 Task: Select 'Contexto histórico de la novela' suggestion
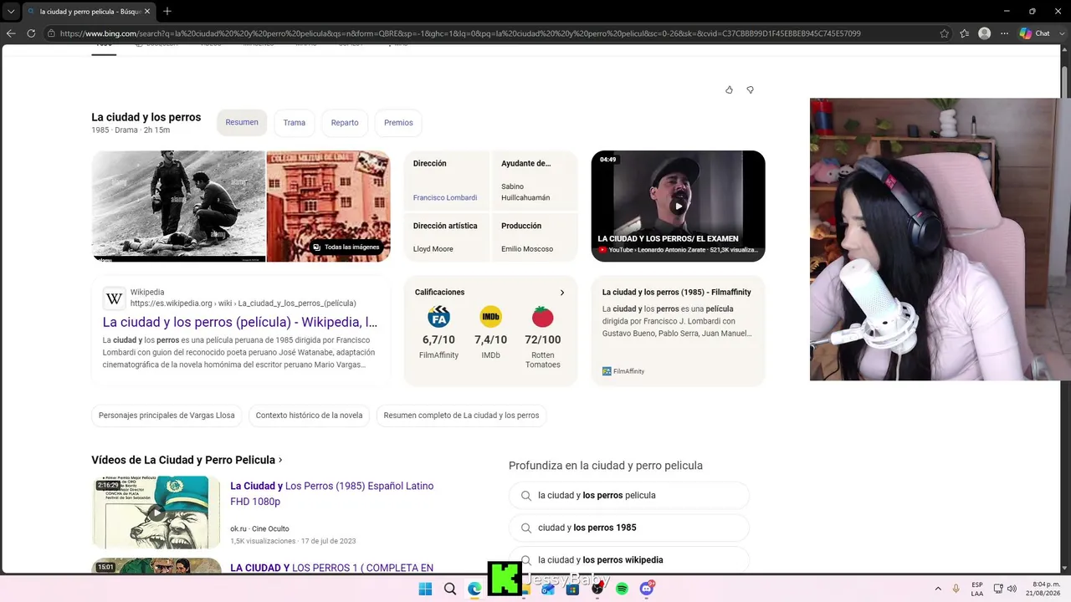tap(309, 416)
